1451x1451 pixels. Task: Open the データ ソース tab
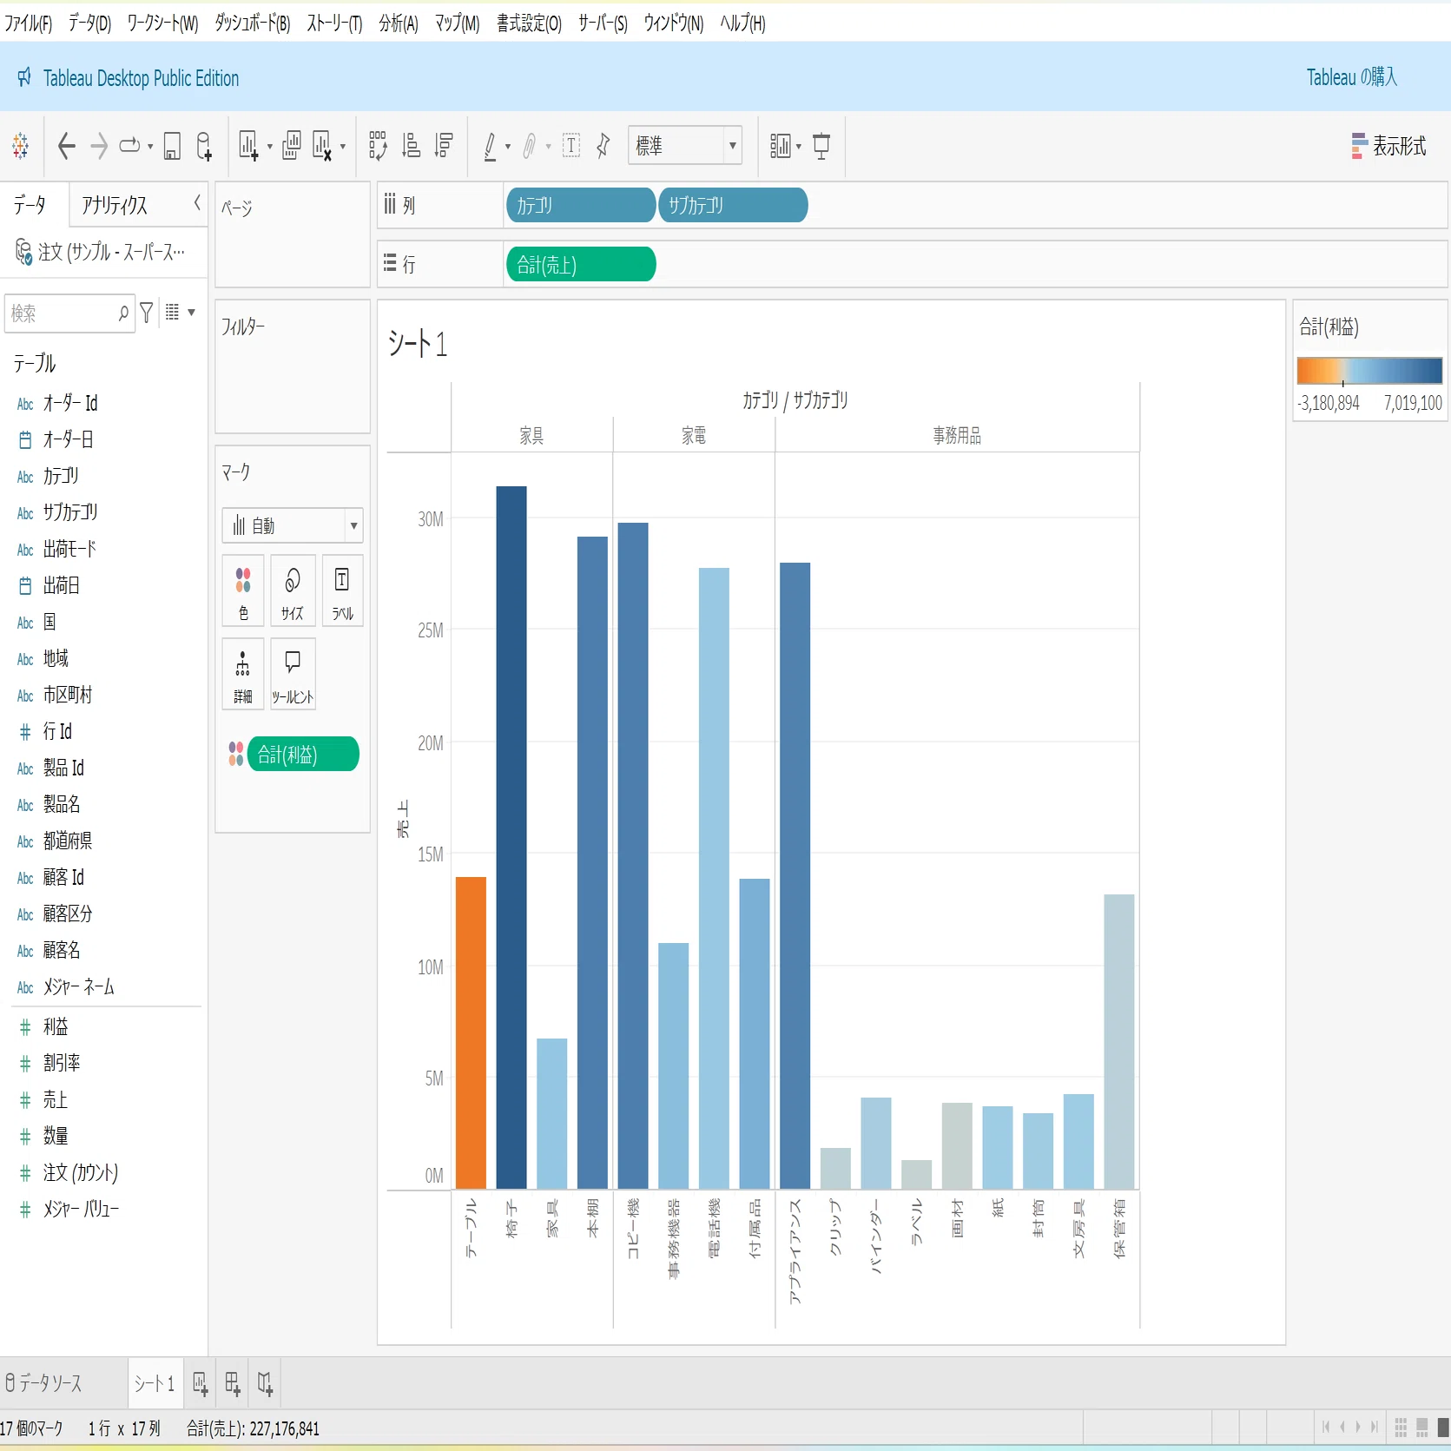45,1383
